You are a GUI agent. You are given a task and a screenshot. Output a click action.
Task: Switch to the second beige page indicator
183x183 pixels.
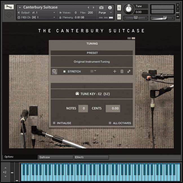click(133, 38)
